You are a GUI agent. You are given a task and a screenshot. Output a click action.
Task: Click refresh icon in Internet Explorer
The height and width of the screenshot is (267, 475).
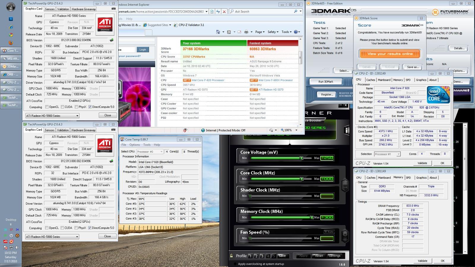pyautogui.click(x=218, y=11)
